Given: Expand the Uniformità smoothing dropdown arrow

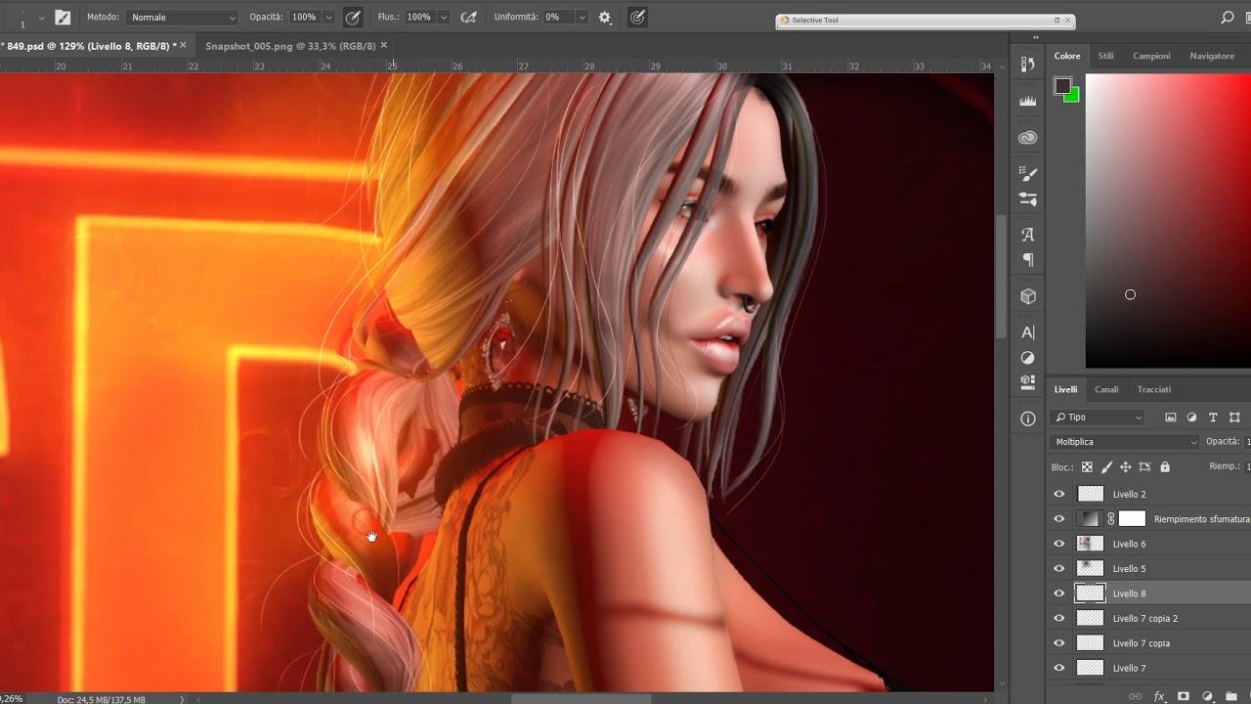Looking at the screenshot, I should click(x=582, y=18).
